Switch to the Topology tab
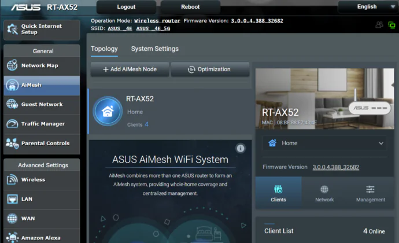The width and height of the screenshot is (399, 243). click(x=104, y=49)
